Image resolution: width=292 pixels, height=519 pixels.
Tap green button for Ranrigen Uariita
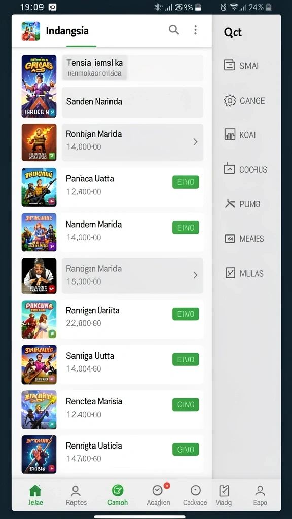[186, 314]
